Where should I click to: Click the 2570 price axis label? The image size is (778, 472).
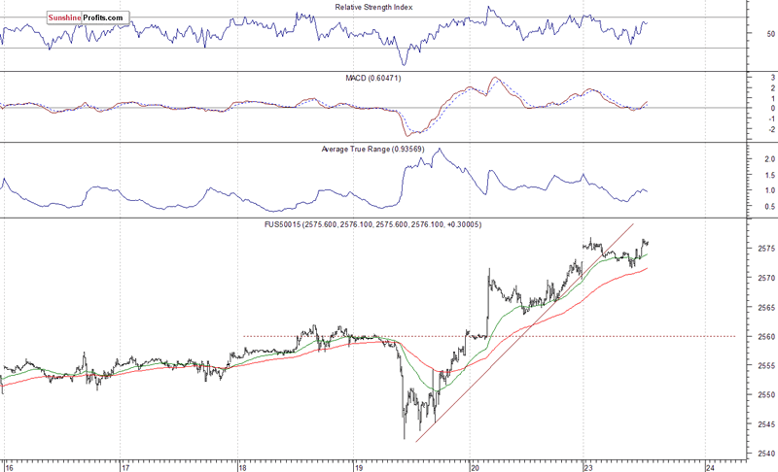767,278
